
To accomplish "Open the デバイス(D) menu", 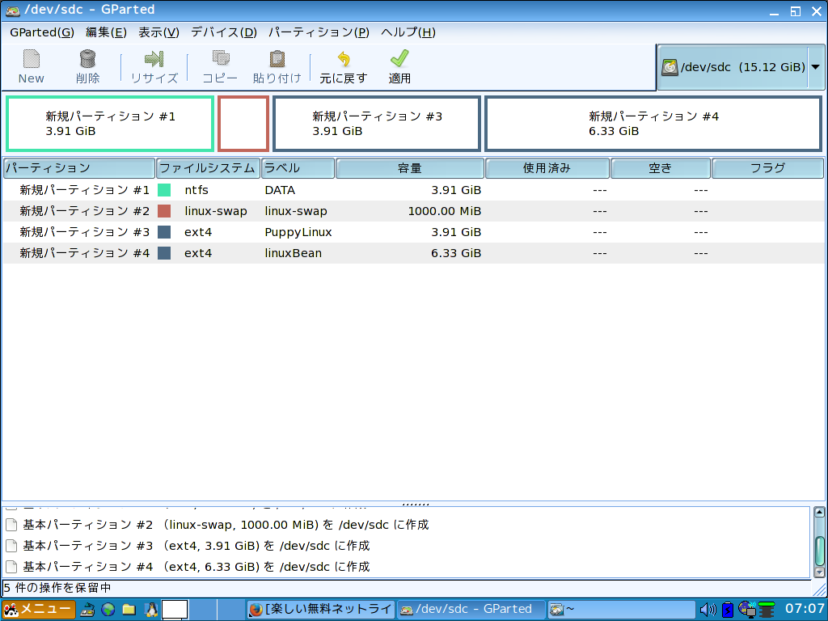I will (x=224, y=32).
